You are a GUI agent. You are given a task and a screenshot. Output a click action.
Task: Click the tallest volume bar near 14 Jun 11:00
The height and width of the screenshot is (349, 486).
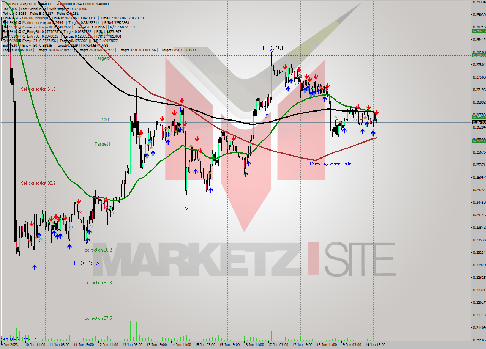click(x=185, y=325)
